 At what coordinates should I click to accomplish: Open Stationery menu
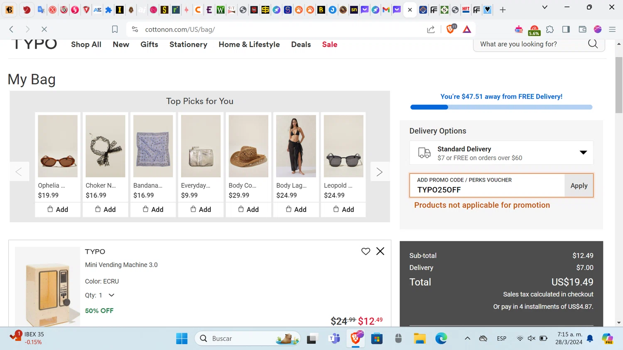[x=188, y=44]
